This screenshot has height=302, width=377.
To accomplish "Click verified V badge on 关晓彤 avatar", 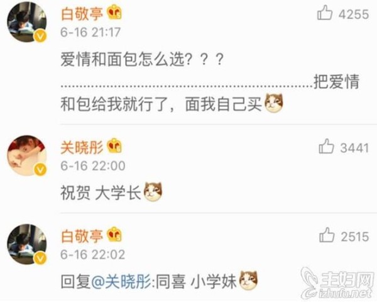I will coord(40,170).
